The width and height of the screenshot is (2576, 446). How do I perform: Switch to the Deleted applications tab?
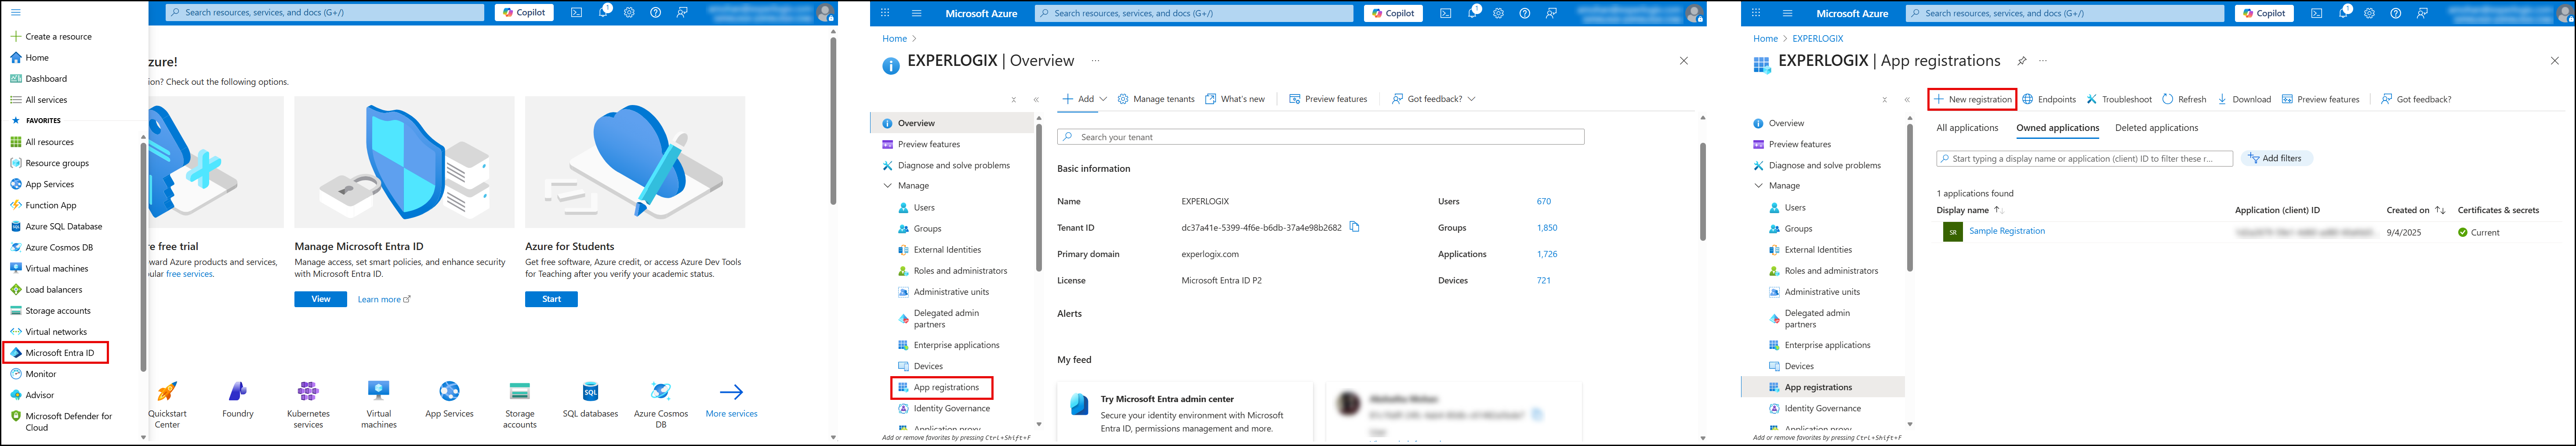click(x=2156, y=128)
